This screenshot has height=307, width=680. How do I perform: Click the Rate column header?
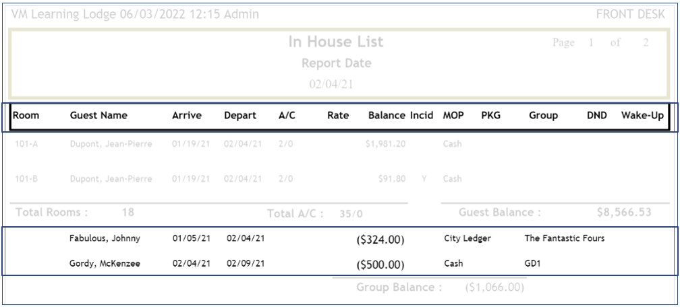(x=337, y=116)
